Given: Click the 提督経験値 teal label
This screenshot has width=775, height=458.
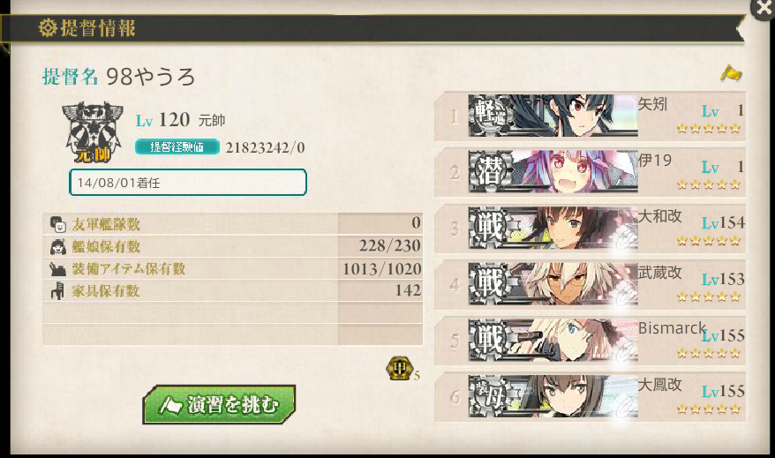Looking at the screenshot, I should click(x=177, y=146).
